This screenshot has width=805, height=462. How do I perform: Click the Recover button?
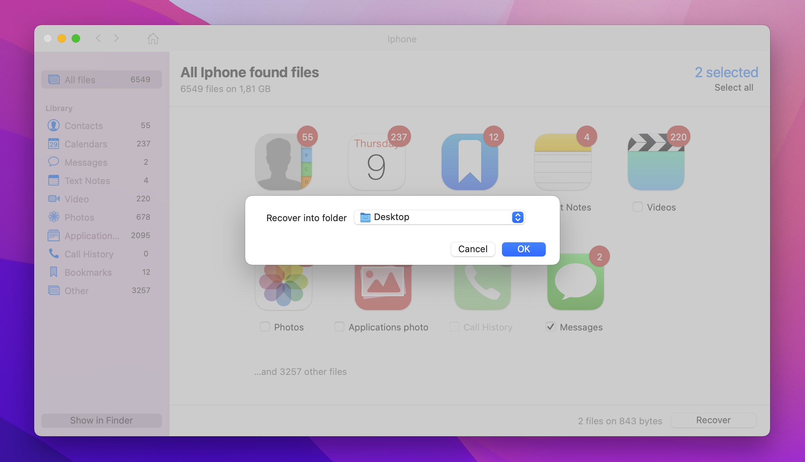tap(713, 420)
